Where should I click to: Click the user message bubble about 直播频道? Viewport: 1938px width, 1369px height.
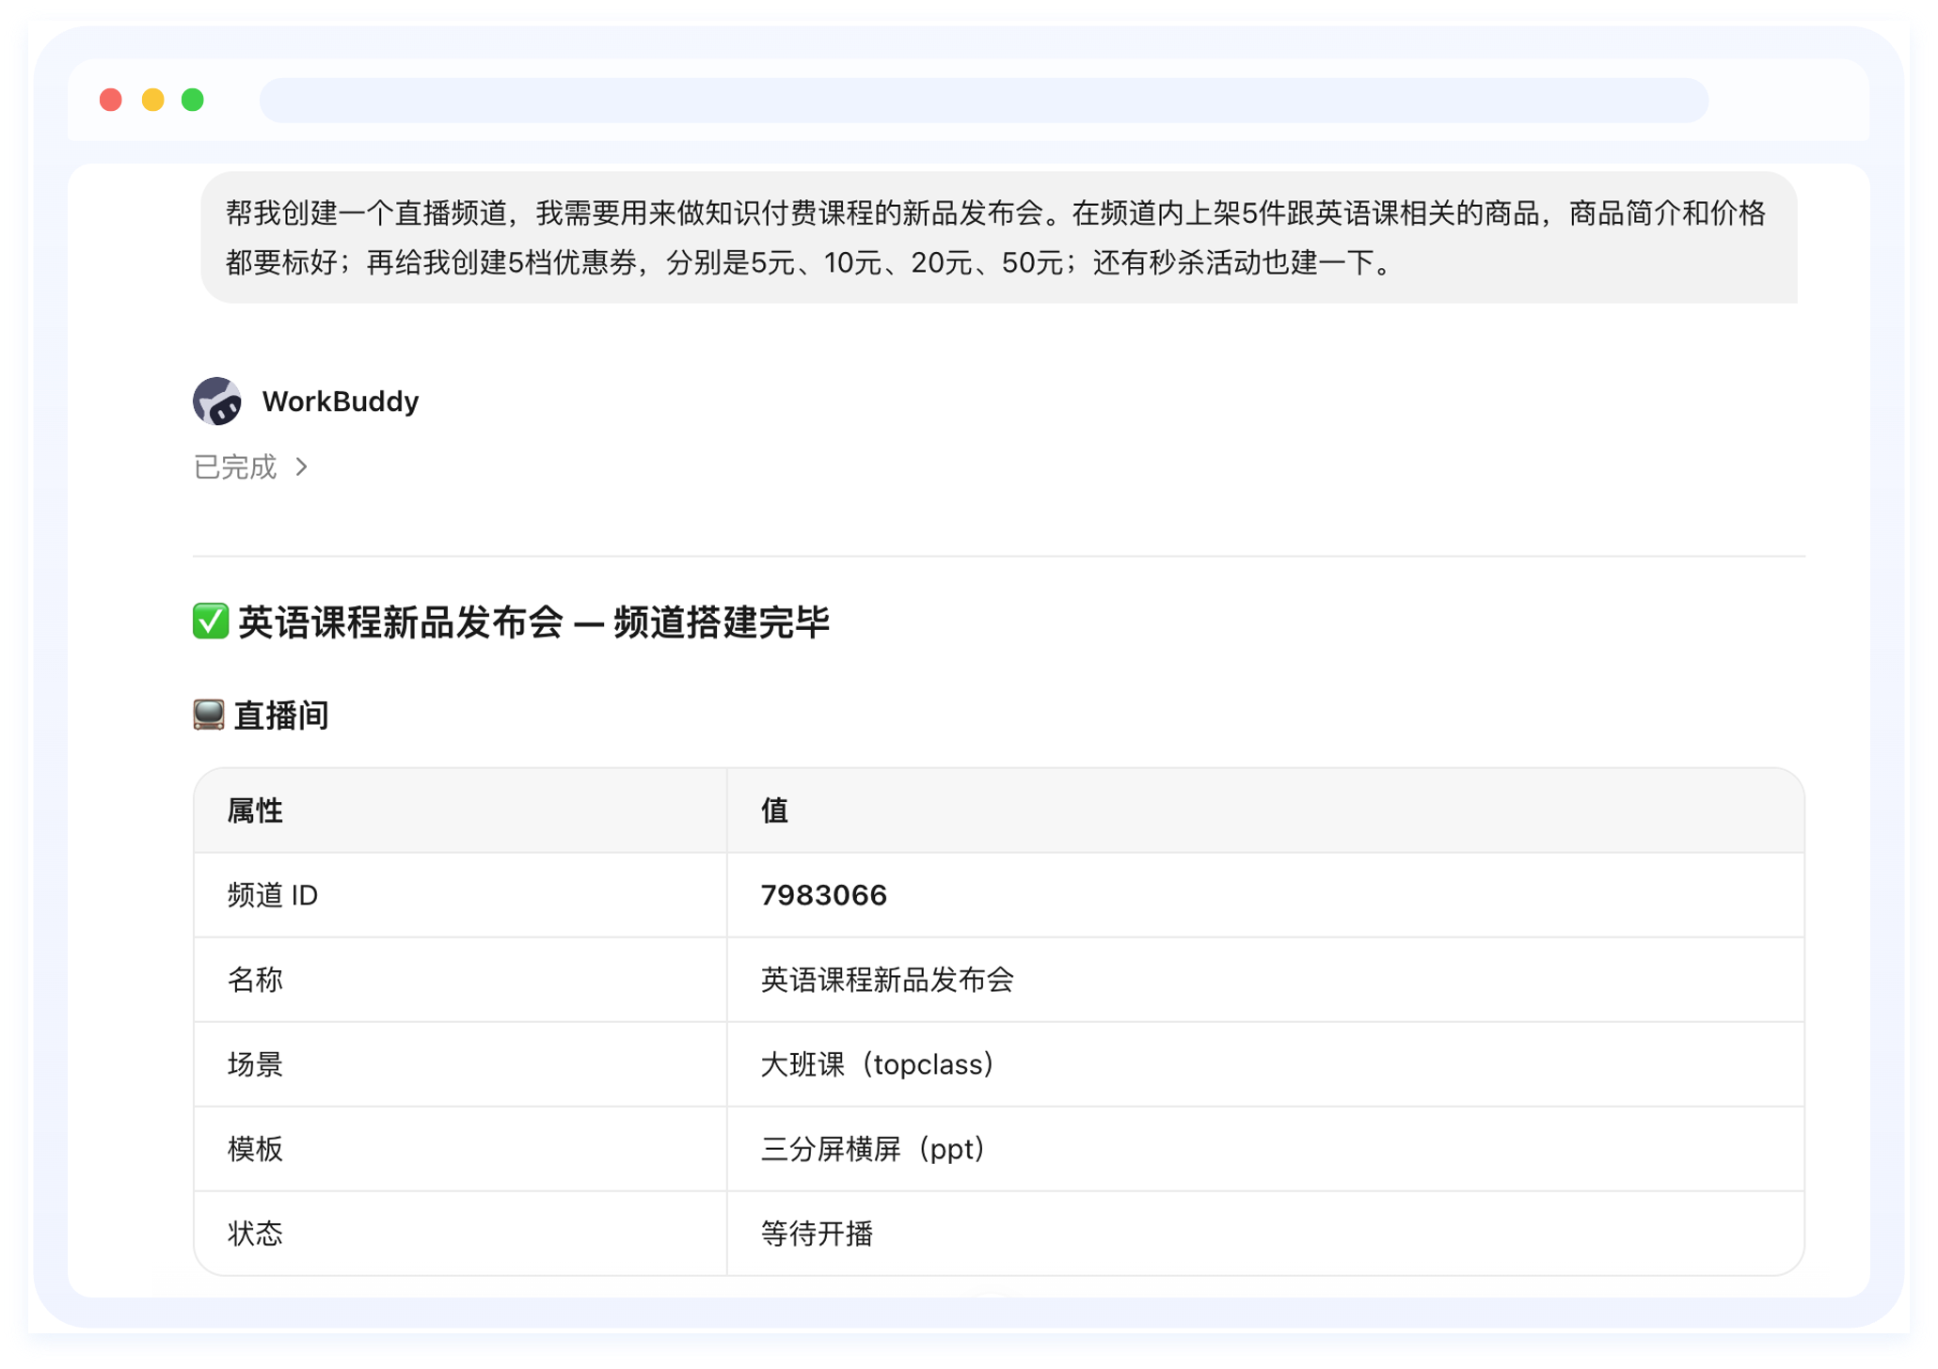pyautogui.click(x=999, y=237)
